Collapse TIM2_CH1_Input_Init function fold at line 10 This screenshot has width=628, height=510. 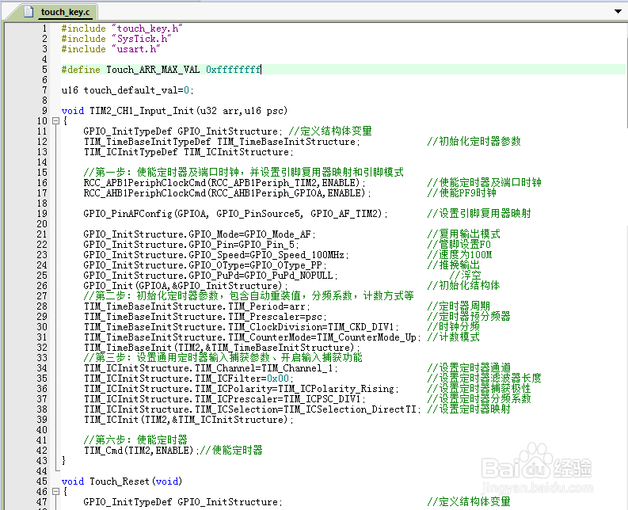(56, 120)
